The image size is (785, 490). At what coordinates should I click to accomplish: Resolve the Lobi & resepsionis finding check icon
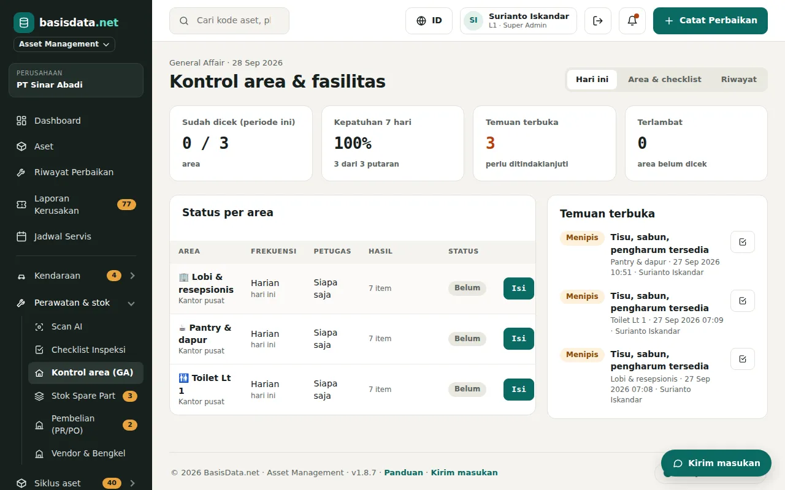point(743,359)
